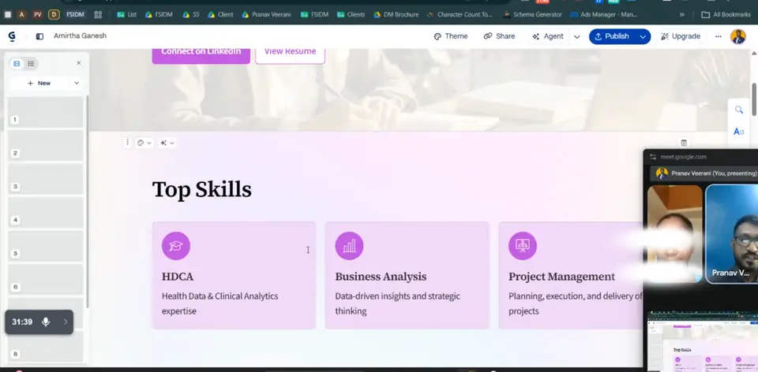Open the card style palette dropdown
Screen dimensions: 758x372
(144, 143)
